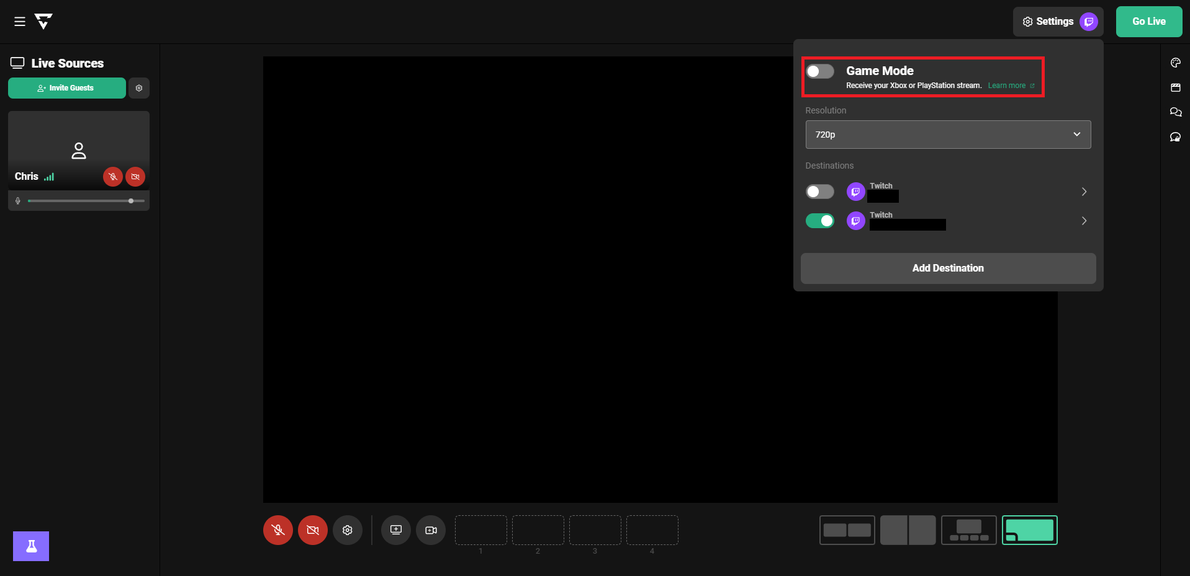Click the Game Mode heading text

(x=880, y=71)
